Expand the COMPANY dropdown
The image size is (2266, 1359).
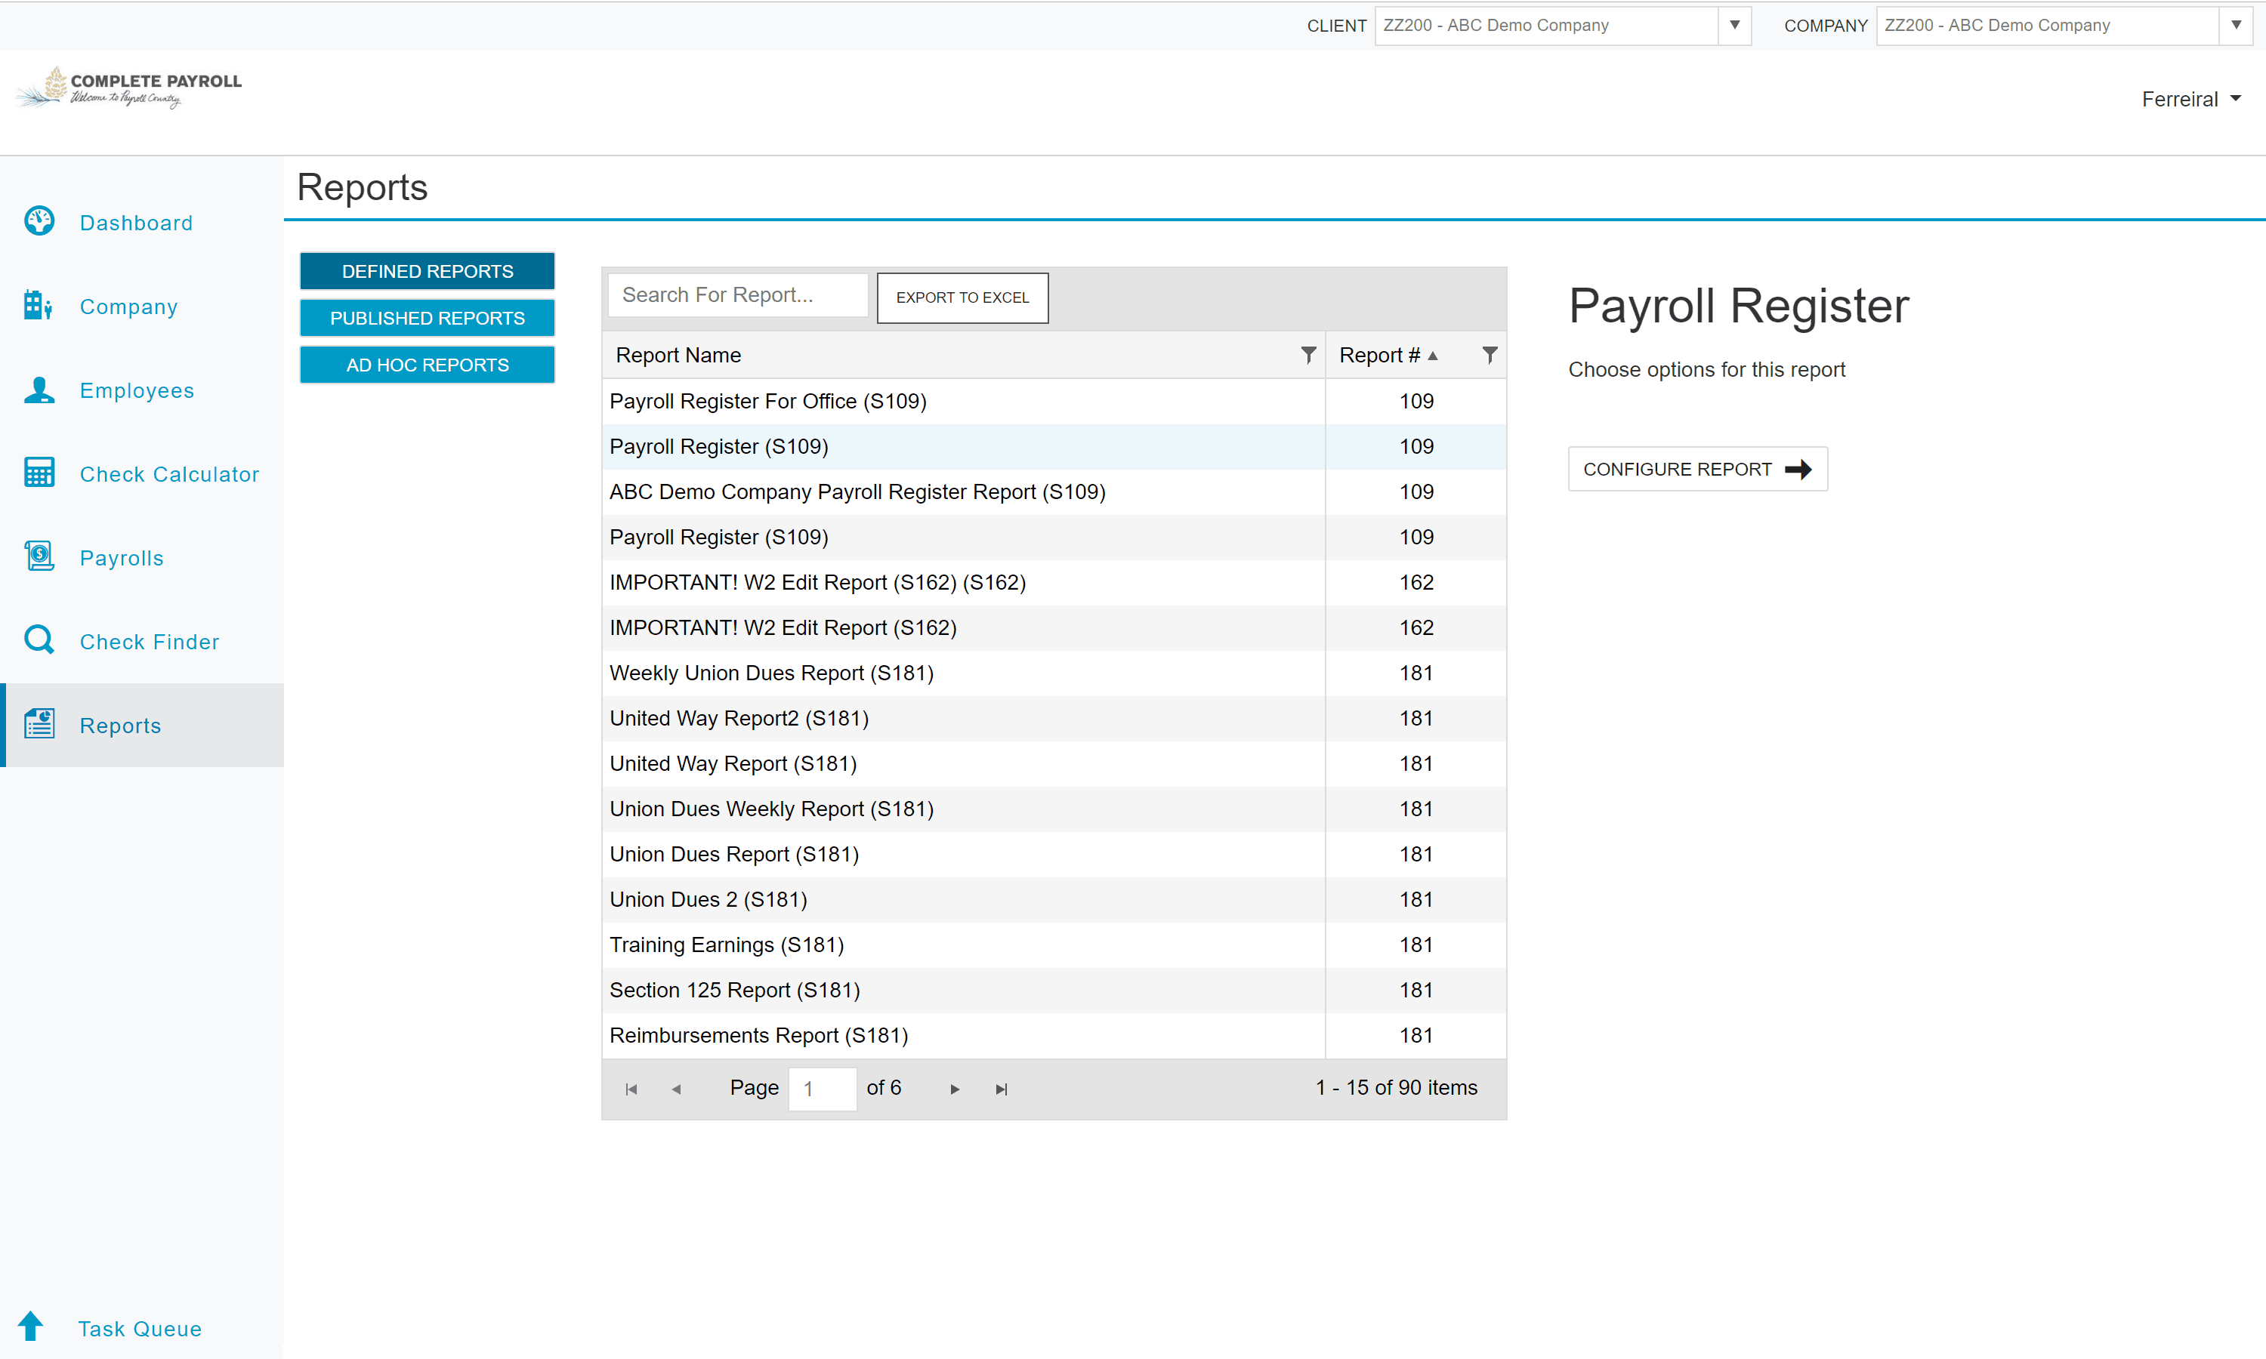(2235, 26)
